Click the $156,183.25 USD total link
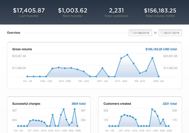 click(161, 49)
